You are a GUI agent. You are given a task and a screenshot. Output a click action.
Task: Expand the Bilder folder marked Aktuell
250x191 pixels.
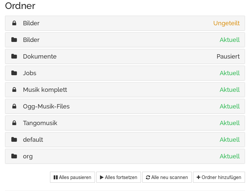(x=125, y=40)
